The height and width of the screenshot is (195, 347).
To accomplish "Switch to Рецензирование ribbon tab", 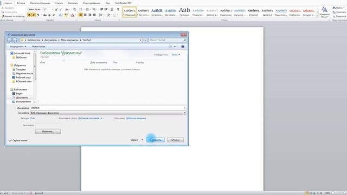I will coord(92,3).
